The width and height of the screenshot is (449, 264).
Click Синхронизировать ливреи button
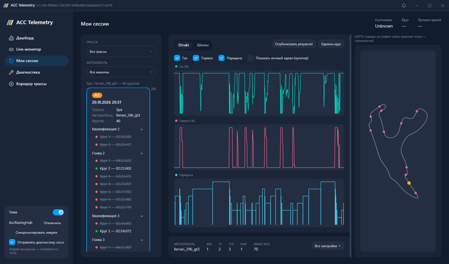[x=36, y=233]
